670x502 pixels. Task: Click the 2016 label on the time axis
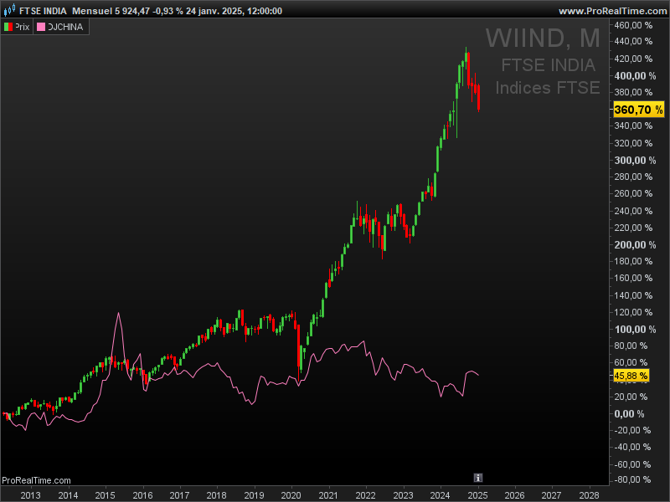coord(142,495)
